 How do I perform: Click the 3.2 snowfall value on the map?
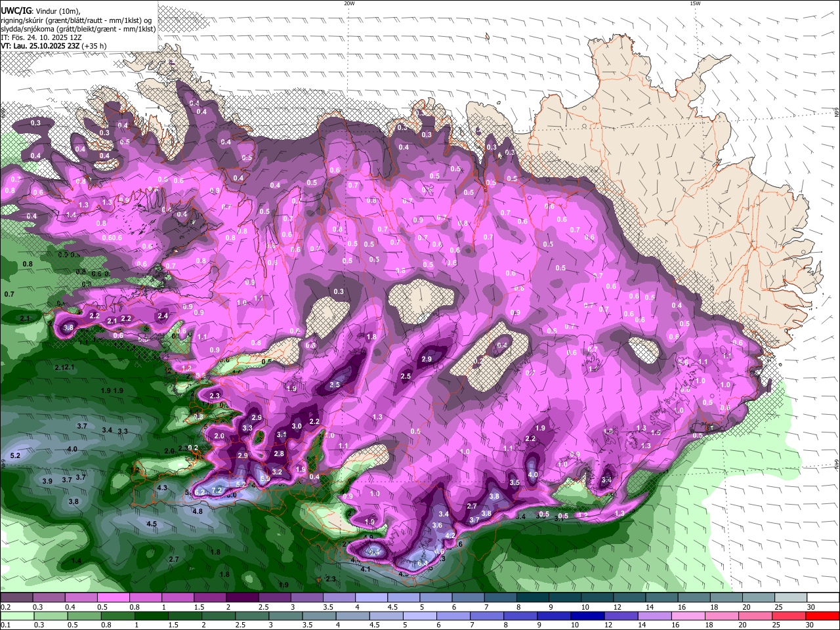click(277, 472)
